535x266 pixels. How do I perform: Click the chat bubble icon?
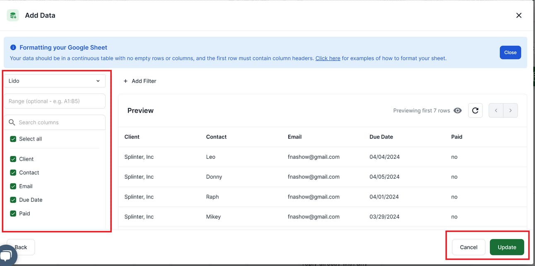(x=7, y=255)
